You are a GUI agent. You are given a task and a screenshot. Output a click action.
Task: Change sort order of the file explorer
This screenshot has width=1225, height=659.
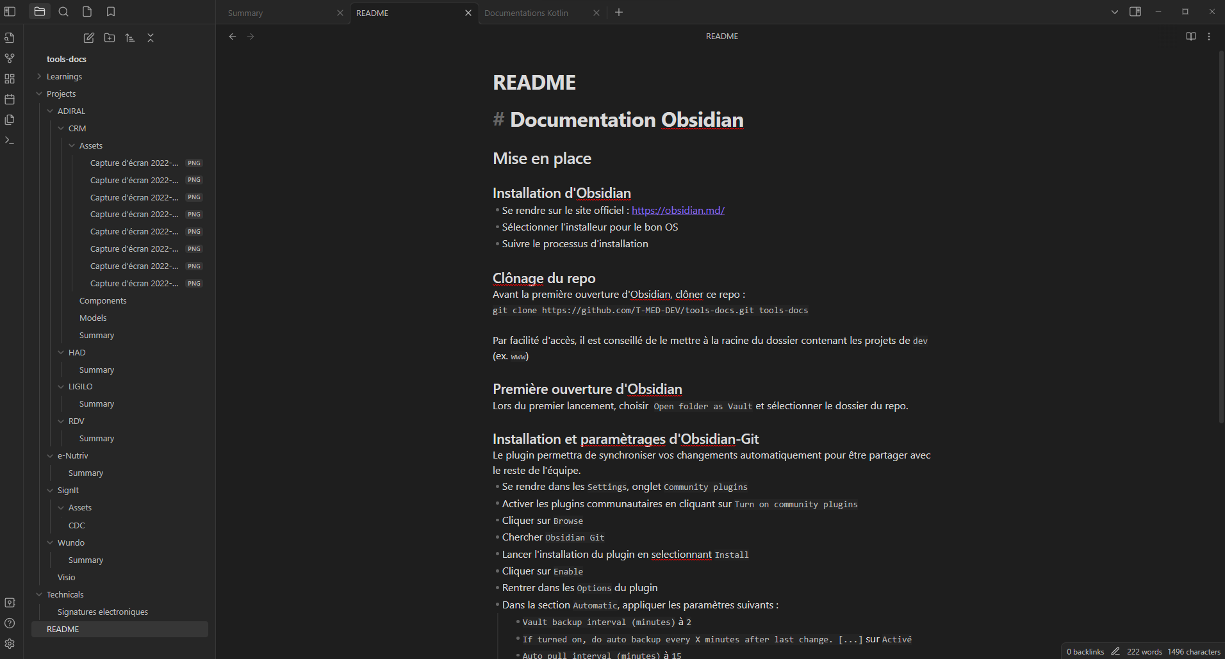tap(130, 38)
